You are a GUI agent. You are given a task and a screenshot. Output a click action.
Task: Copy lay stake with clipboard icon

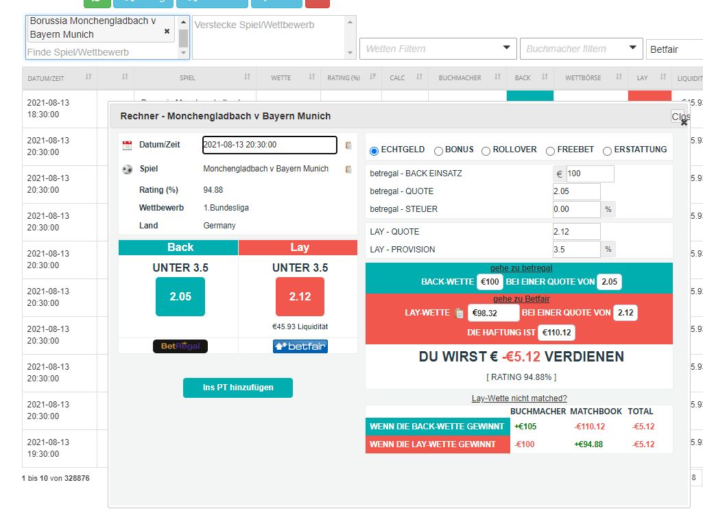pyautogui.click(x=459, y=313)
